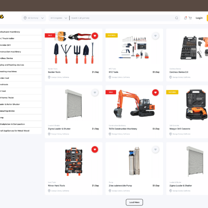Screen dimensions: 208x208
Task: Click $1/Day price on Winex Hand Tools
Action: (95, 185)
